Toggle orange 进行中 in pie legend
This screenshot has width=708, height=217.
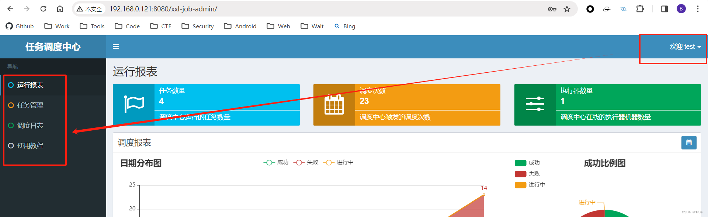pyautogui.click(x=530, y=185)
